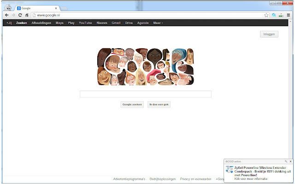Click the ZyXel Powerline notification headline

(x=263, y=172)
